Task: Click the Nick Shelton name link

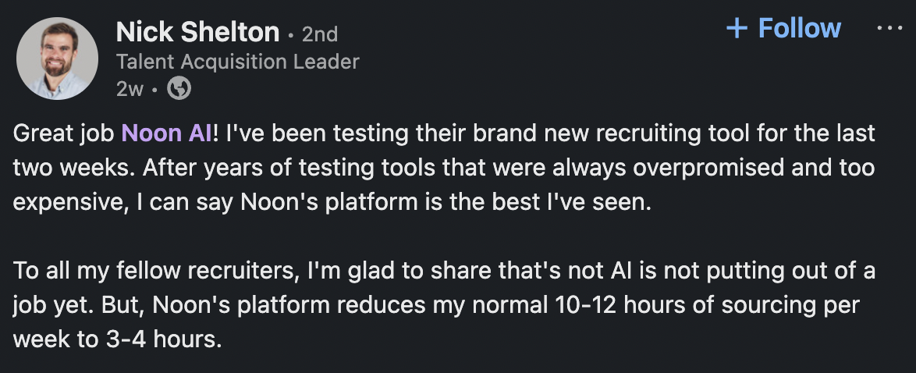Action: point(197,32)
